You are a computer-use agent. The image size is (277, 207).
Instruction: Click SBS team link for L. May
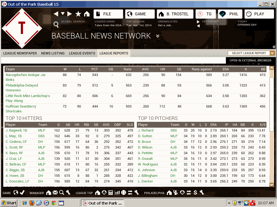41,136
